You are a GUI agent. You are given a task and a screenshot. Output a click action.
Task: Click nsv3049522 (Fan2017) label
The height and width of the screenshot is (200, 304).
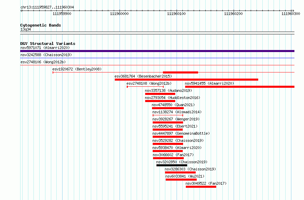(206, 183)
